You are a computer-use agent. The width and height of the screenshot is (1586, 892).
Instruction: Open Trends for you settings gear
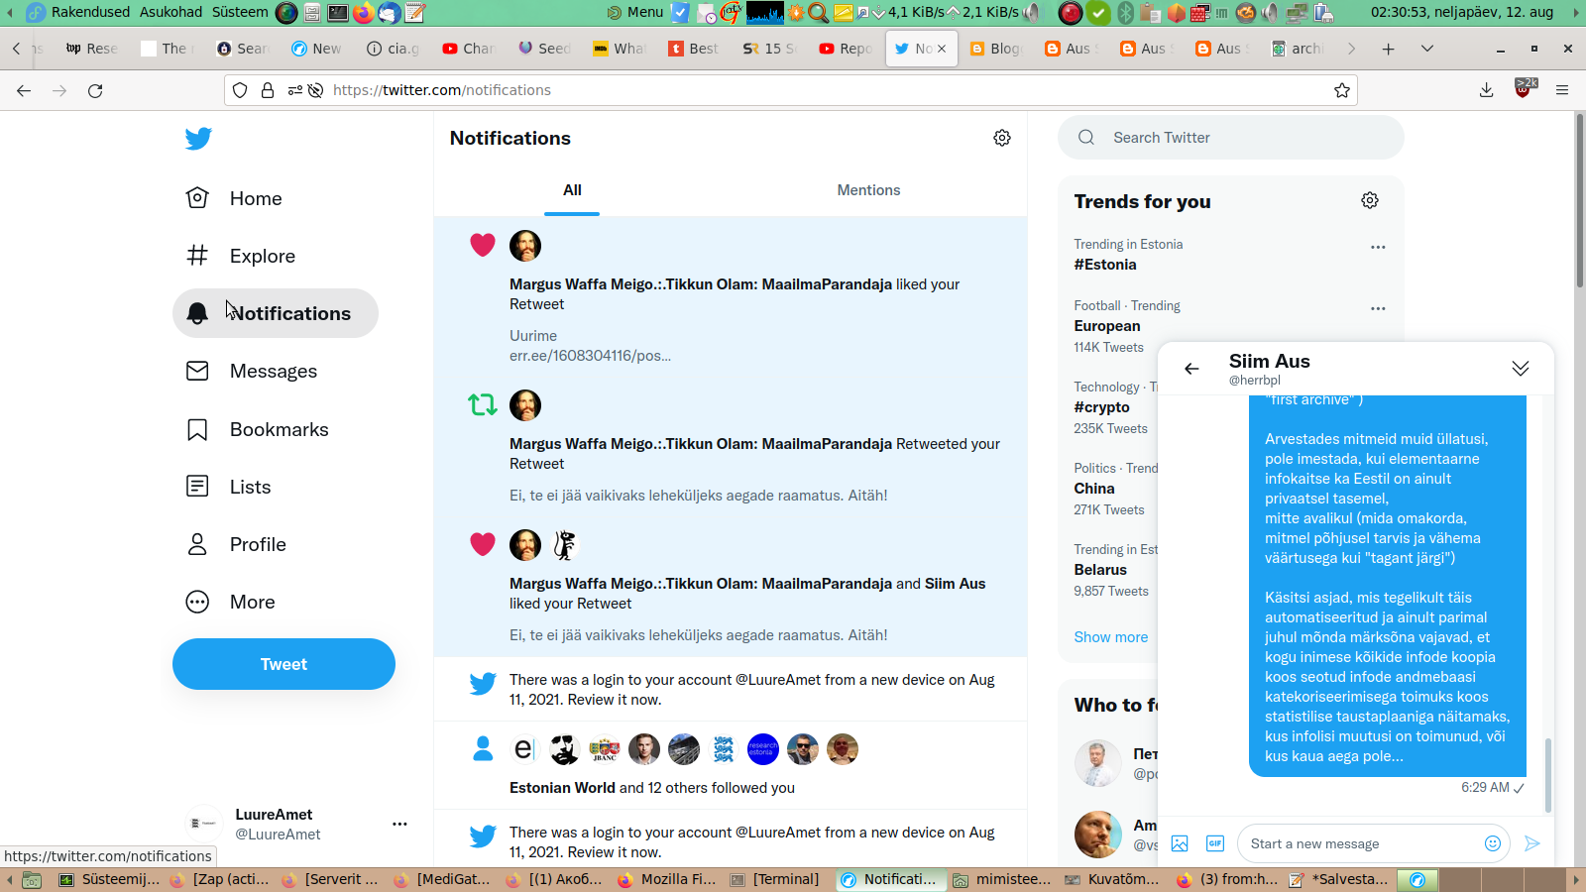coord(1370,200)
